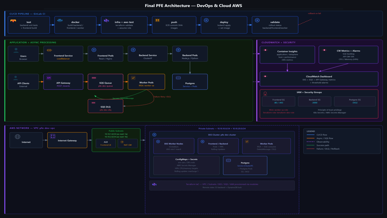
Task: Select the Kubernetes icon in Backend Pods node
Action: point(178,50)
